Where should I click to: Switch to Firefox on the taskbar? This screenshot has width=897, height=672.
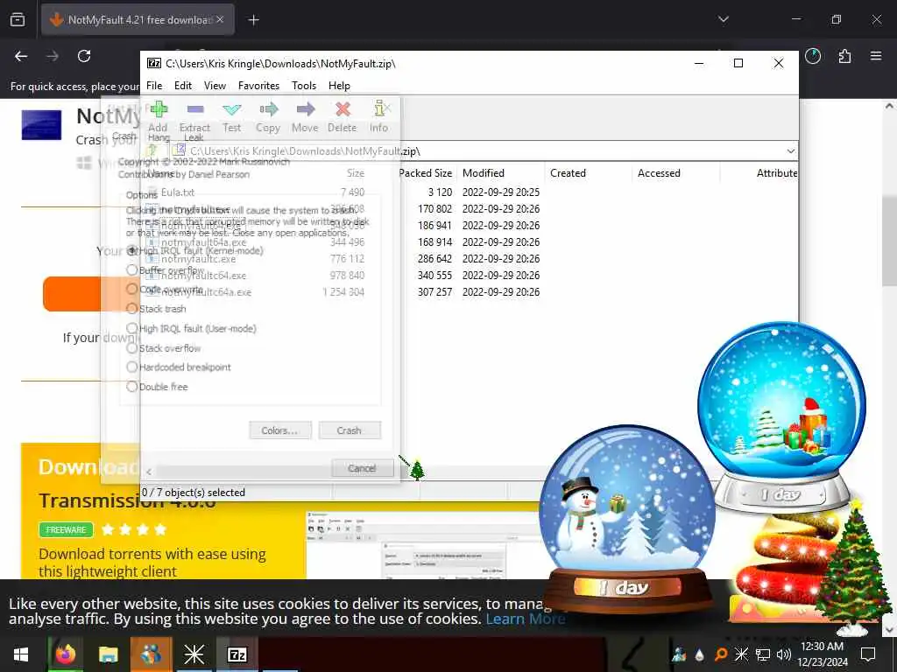tap(65, 654)
